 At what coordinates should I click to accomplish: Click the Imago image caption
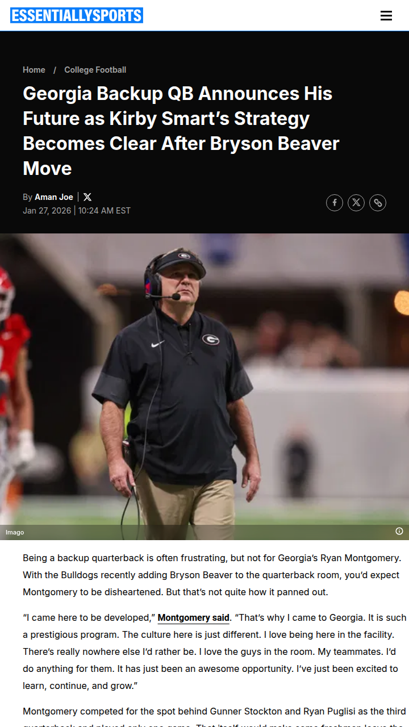[x=15, y=532]
